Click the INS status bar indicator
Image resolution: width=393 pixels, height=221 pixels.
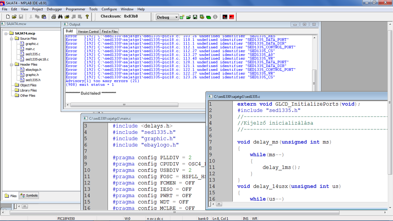point(246,219)
